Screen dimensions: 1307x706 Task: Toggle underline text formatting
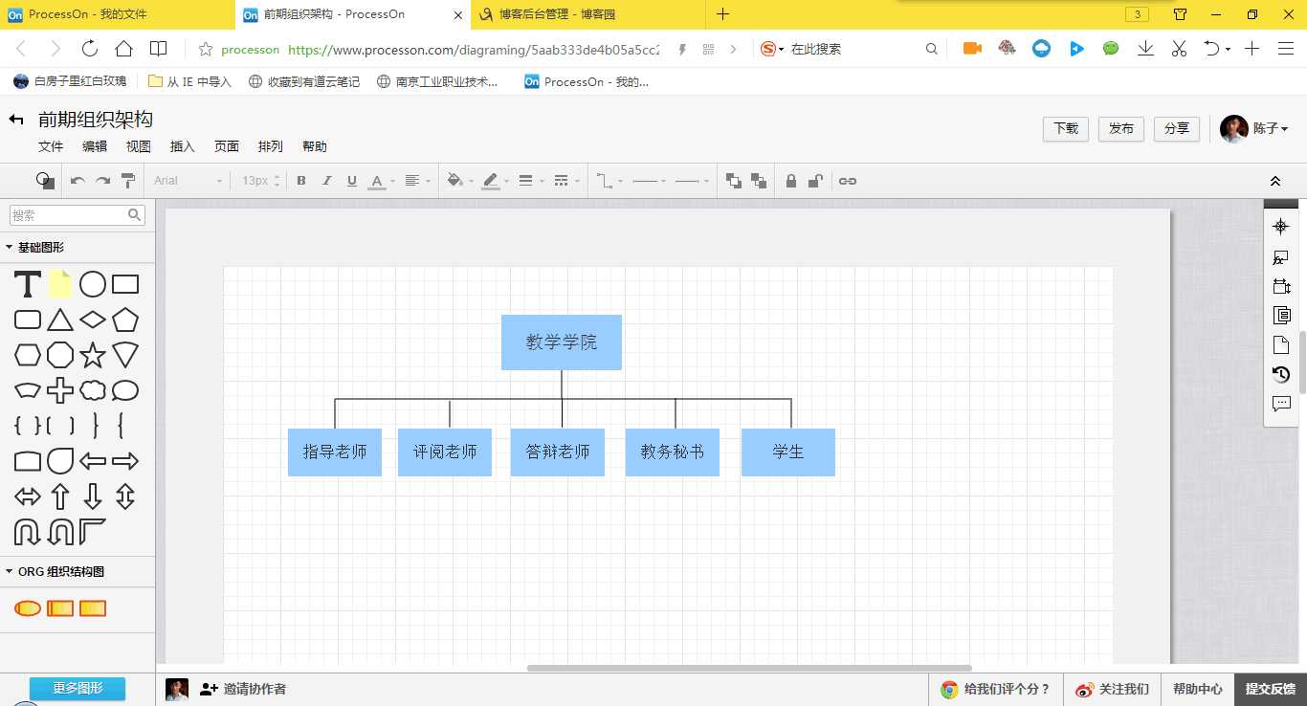(351, 181)
